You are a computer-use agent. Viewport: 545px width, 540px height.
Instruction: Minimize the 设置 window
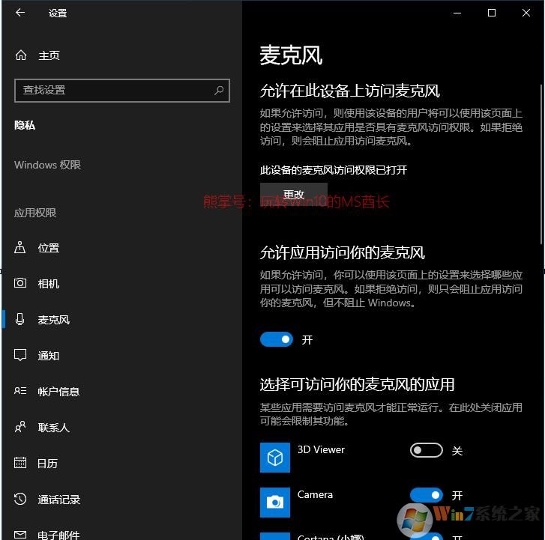pos(457,13)
